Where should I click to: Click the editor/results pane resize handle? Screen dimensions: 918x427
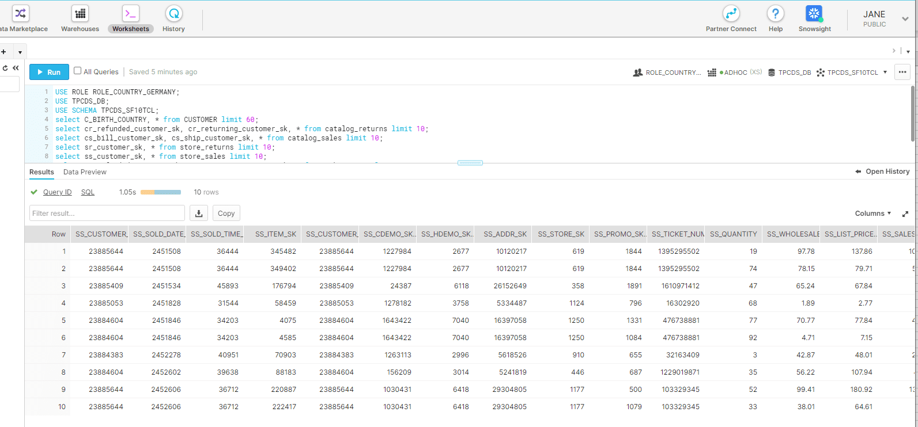[x=470, y=163]
